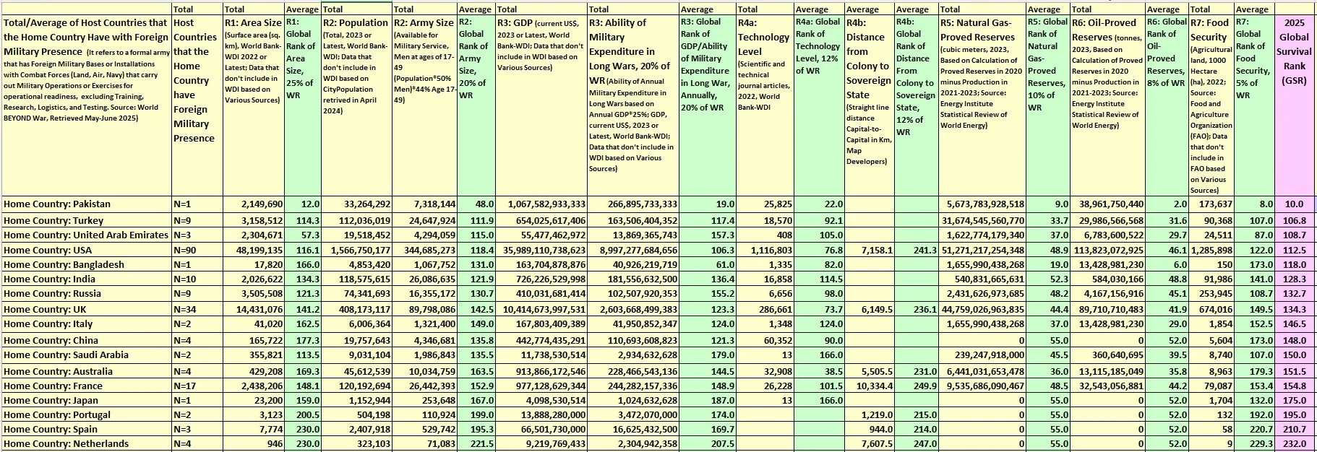The height and width of the screenshot is (452, 1317).
Task: Click the 'Home Country: UK' row label
Action: [x=86, y=309]
